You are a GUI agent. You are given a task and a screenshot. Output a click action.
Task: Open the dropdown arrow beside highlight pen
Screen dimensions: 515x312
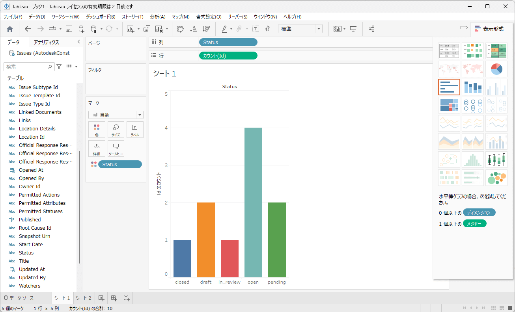click(231, 29)
